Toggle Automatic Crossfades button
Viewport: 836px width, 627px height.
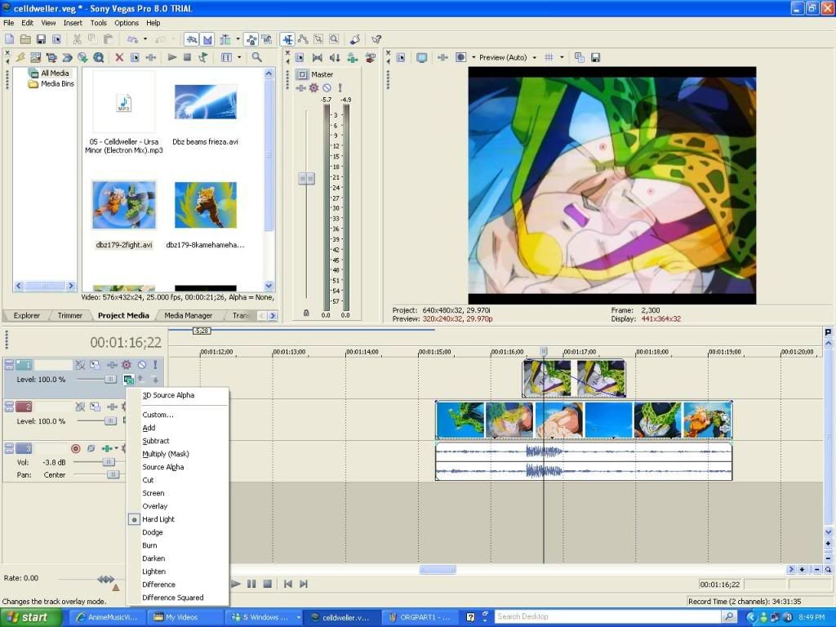[x=207, y=39]
